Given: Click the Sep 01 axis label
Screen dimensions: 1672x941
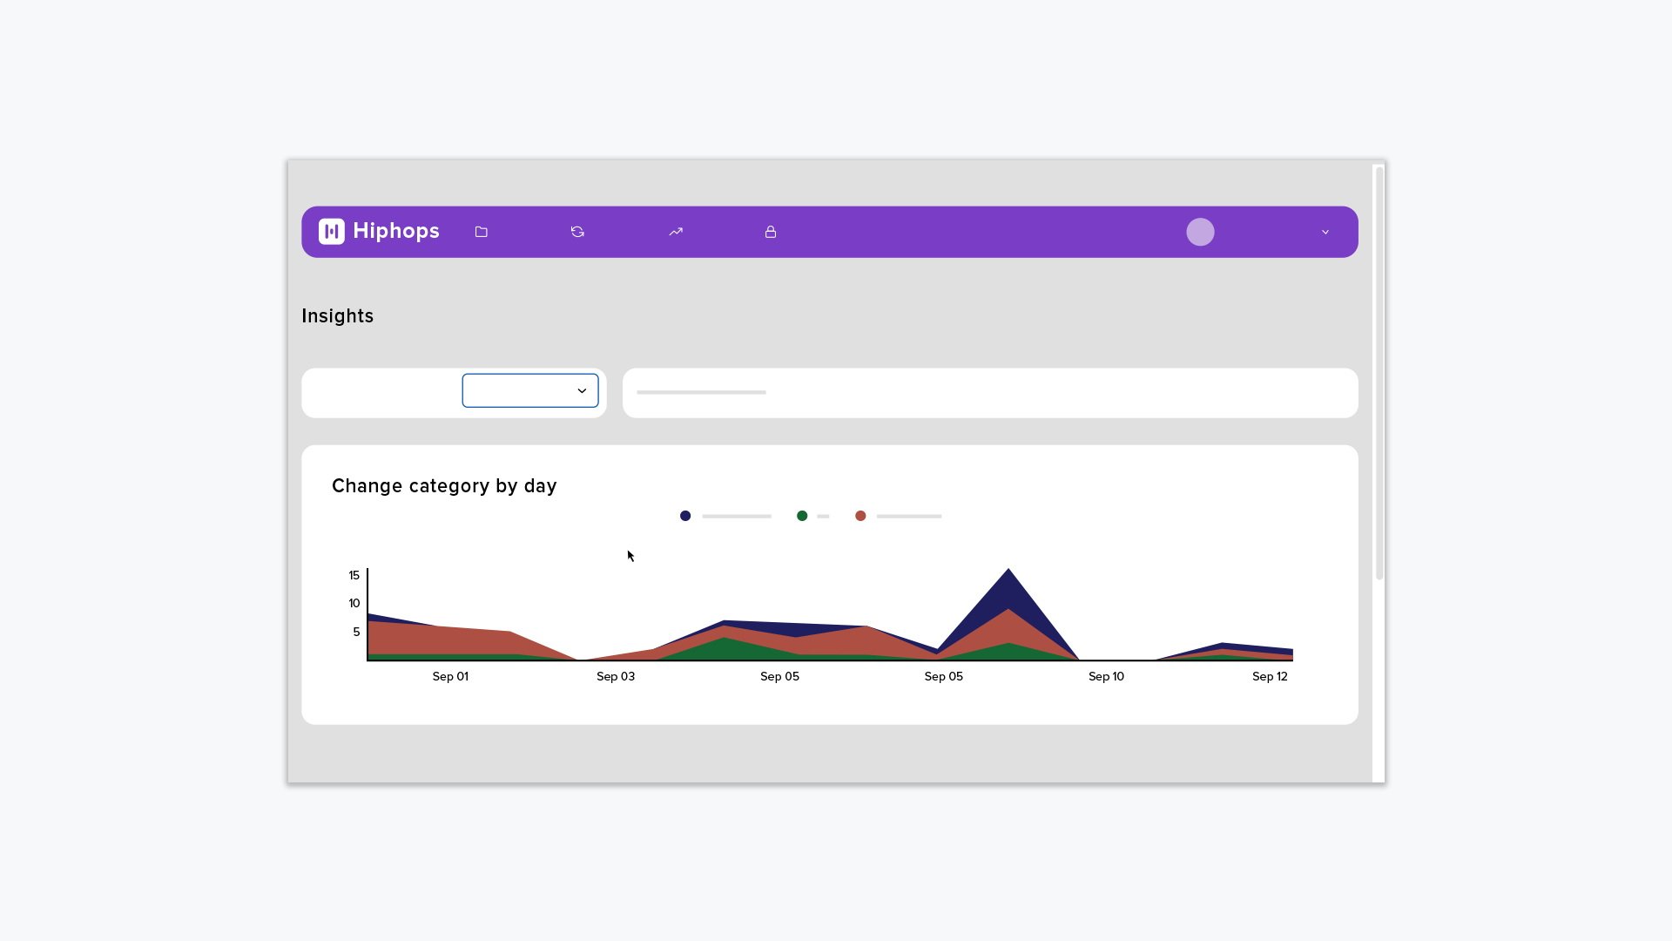Looking at the screenshot, I should pos(450,677).
